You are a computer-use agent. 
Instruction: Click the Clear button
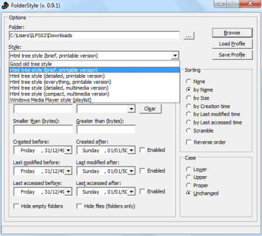click(x=150, y=109)
